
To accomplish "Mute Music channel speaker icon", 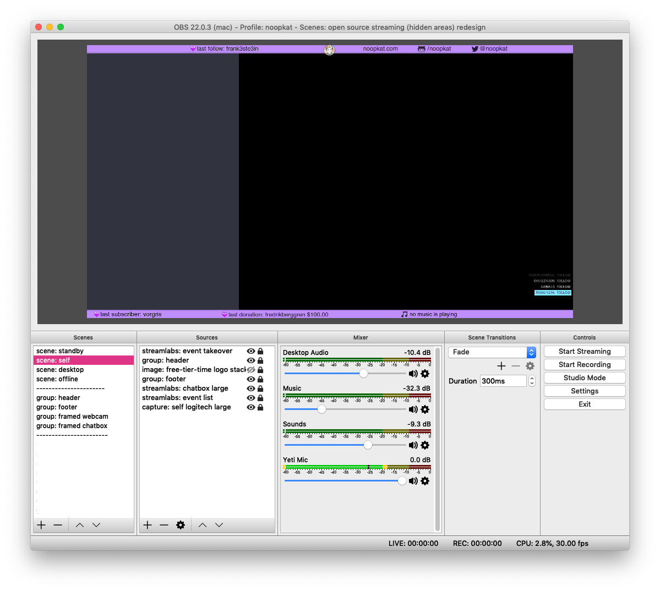I will (413, 409).
